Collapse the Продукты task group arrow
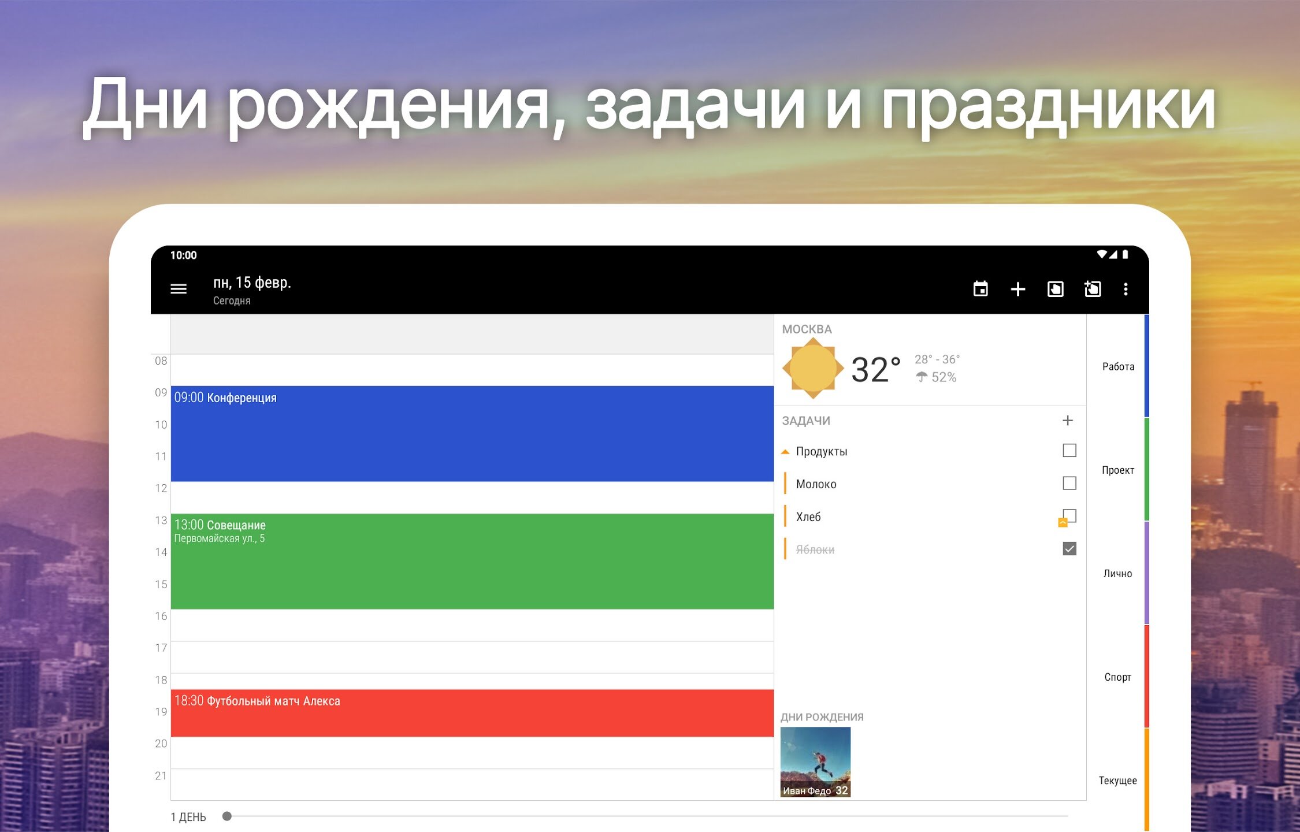Screen dimensions: 1300x832 point(785,452)
